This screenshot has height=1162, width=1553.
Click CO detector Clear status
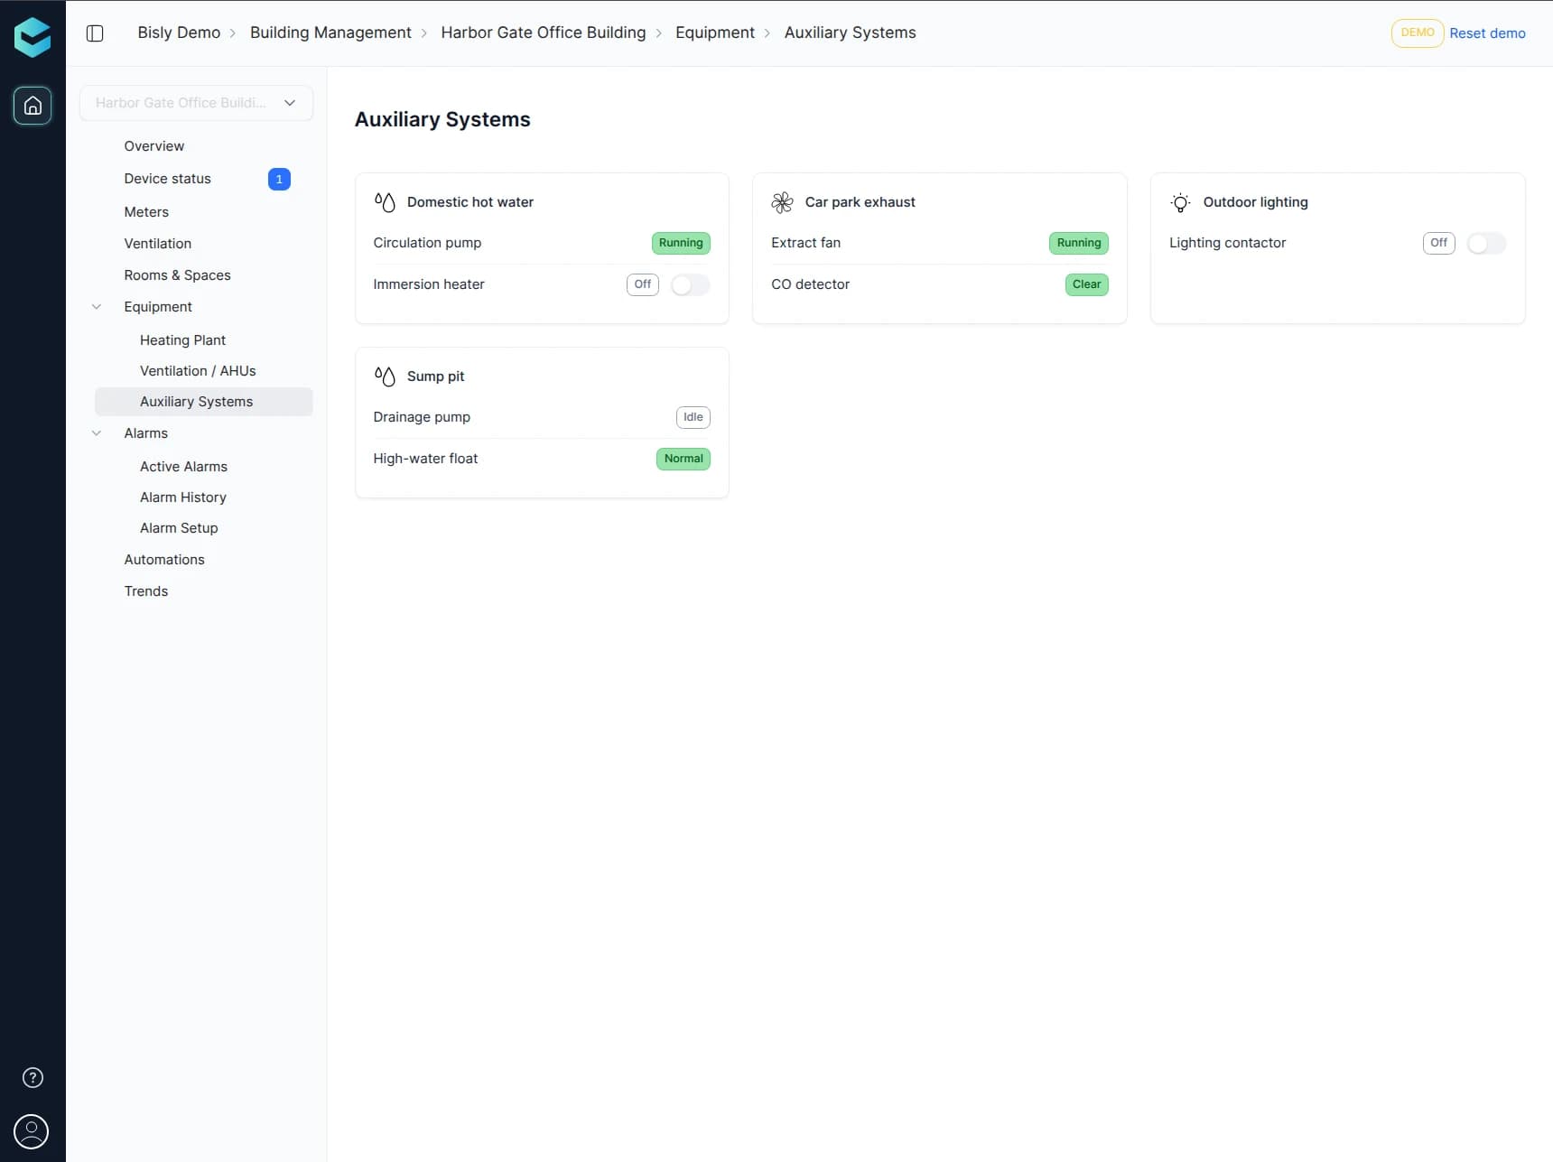pyautogui.click(x=1087, y=284)
